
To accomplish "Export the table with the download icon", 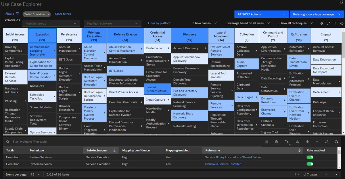I will point(308,141).
